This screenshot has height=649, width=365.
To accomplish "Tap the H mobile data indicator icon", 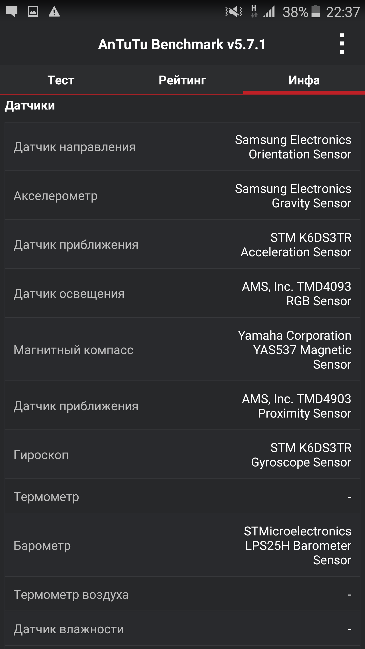I will point(254,12).
